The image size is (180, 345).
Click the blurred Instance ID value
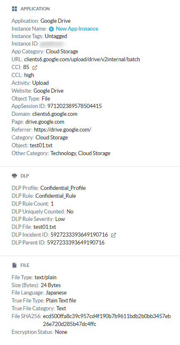53,44
